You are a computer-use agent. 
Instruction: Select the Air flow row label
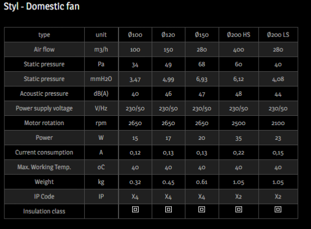coord(44,49)
